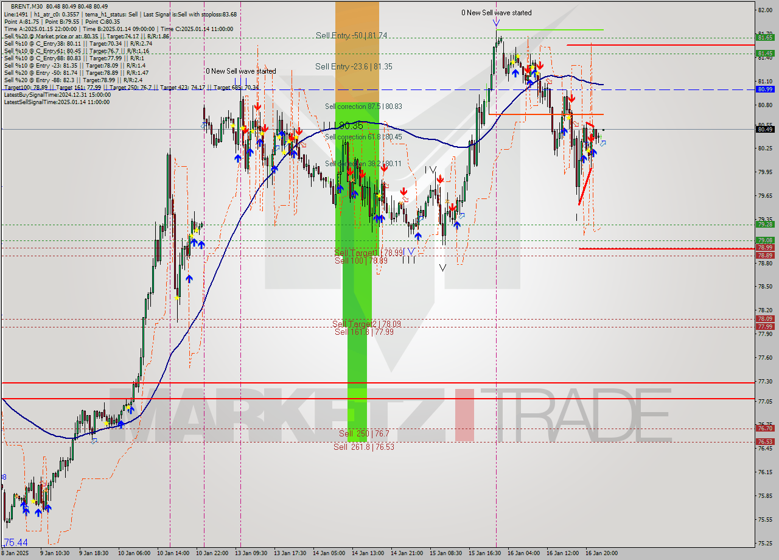Click the green 81.65 price axis tag

(x=765, y=38)
